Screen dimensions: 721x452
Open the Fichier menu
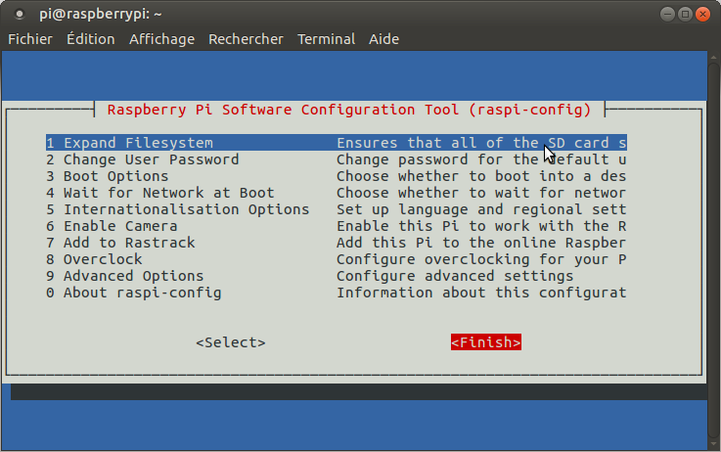(x=31, y=39)
